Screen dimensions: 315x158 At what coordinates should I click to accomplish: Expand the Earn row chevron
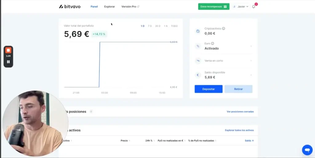(x=251, y=46)
